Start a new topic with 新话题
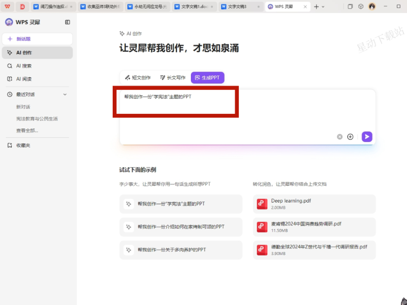The image size is (407, 305). 37,39
